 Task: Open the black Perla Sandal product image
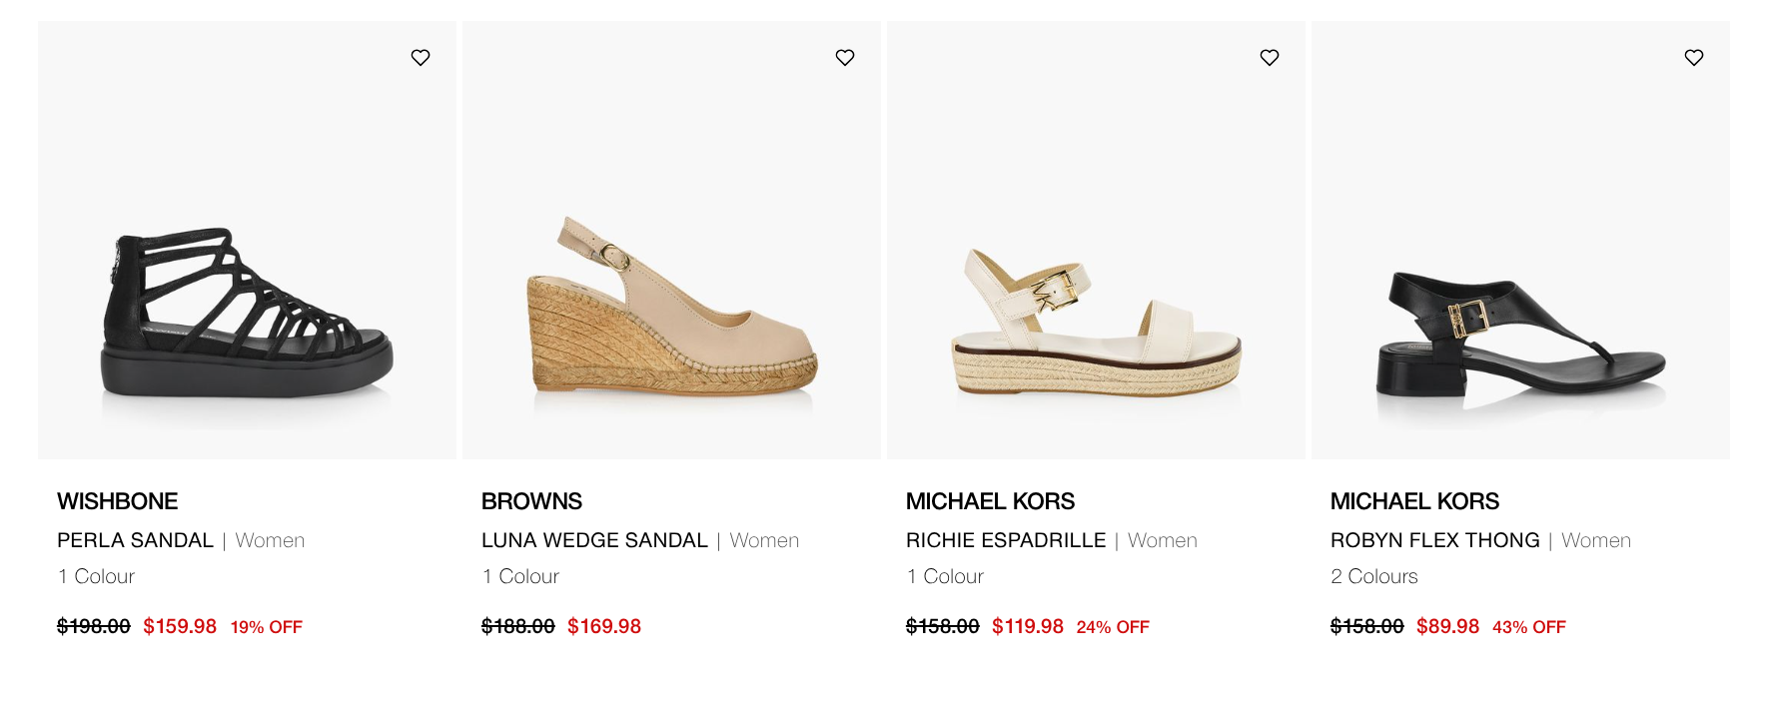click(x=247, y=315)
